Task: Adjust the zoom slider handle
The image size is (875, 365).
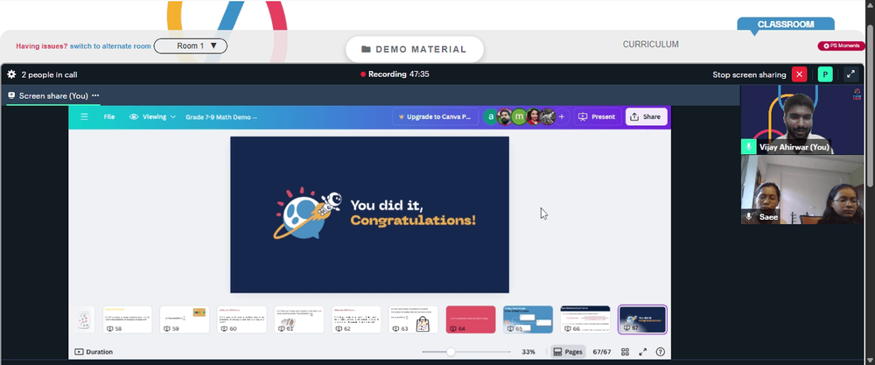Action: [451, 352]
